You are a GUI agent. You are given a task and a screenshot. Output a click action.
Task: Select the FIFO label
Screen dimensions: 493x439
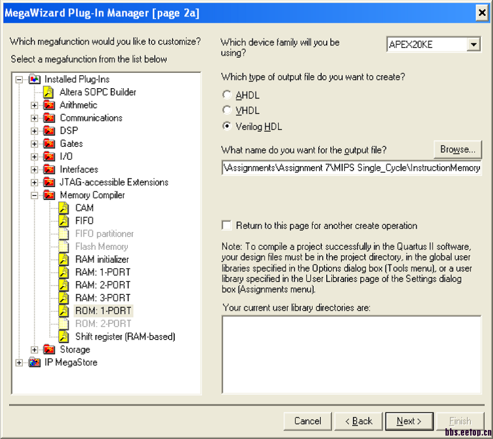tap(84, 220)
